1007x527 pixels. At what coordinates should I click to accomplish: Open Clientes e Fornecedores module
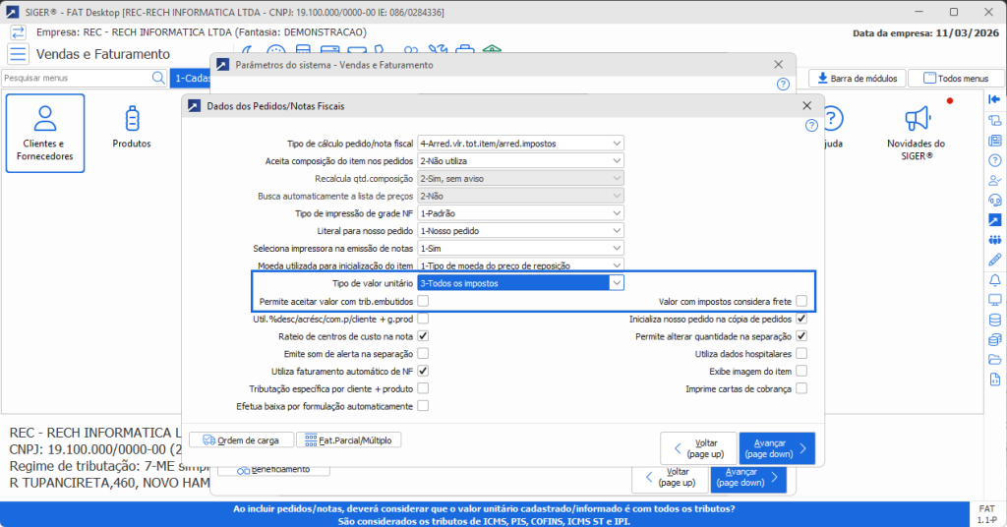click(44, 133)
